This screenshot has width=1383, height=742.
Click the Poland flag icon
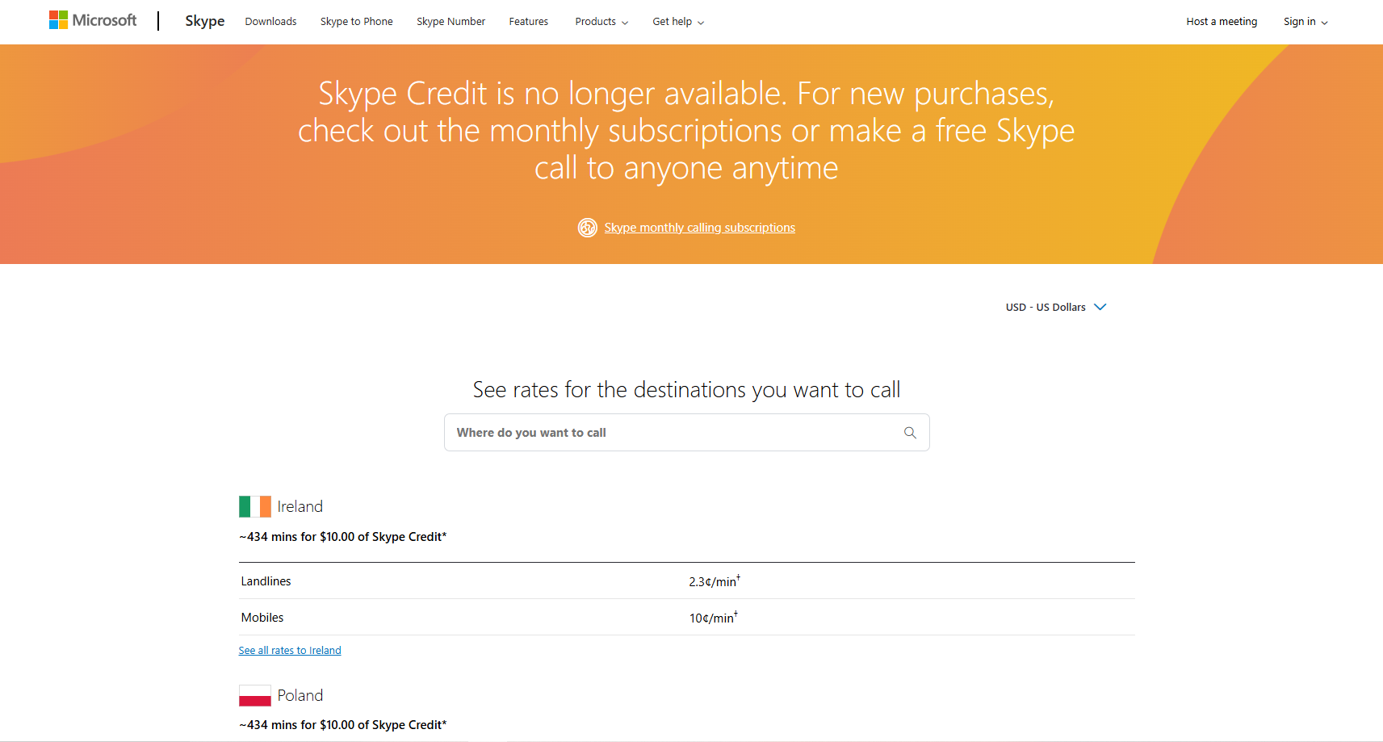[255, 695]
